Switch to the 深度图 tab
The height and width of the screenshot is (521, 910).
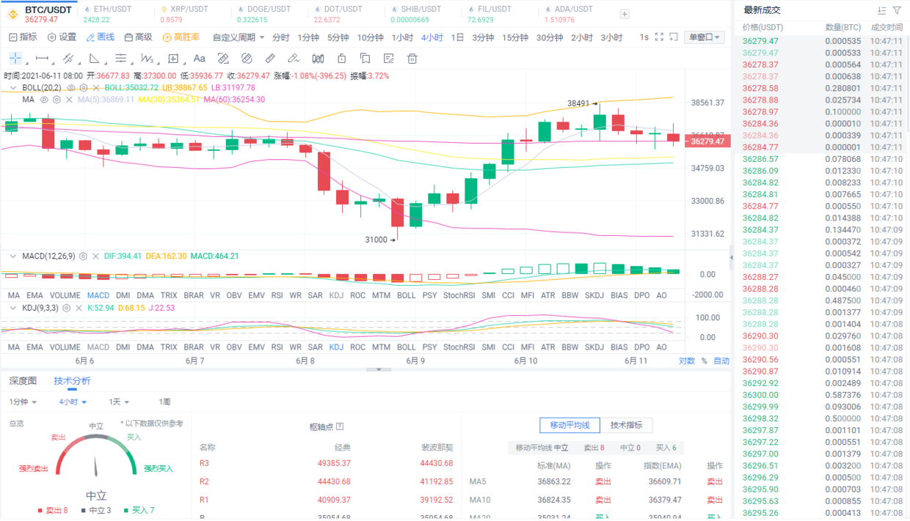pyautogui.click(x=23, y=381)
